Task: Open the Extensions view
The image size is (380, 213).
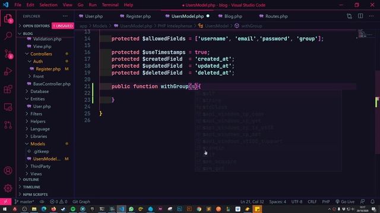Action: coord(8,89)
